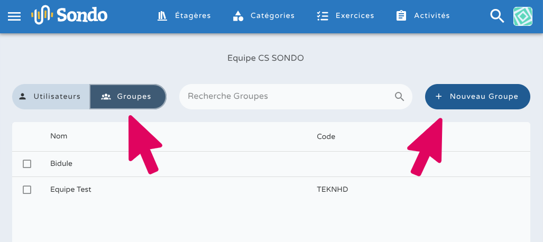Screen dimensions: 543x242
Task: Sort groups by the Nom column header
Action: click(59, 136)
